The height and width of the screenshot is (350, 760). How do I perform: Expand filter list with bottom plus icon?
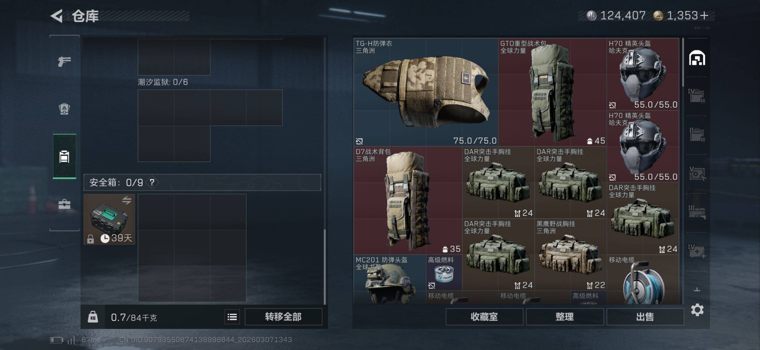697,290
